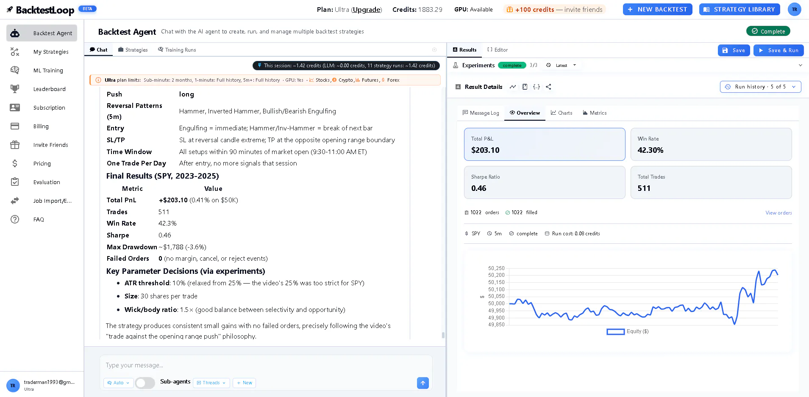This screenshot has height=397, width=809.
Task: Open the Run history 5 of 5 dropdown
Action: (x=760, y=87)
